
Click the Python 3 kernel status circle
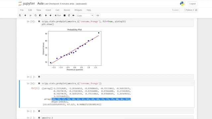(x=196, y=10)
